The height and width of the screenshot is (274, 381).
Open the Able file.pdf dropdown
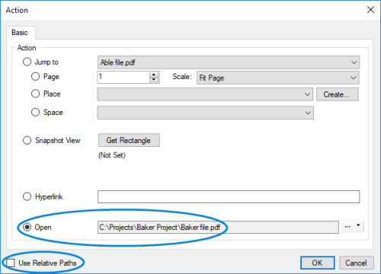tap(229, 62)
